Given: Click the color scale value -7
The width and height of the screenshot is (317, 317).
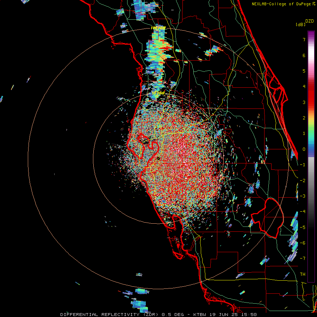Looking at the screenshot, I should tap(303, 259).
